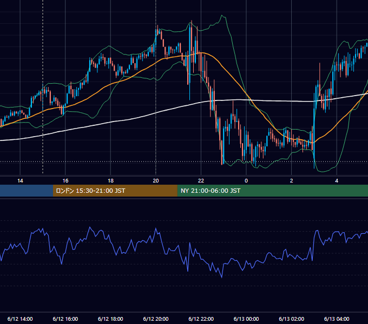Click the 6/13 04:00 date label

tap(337, 319)
